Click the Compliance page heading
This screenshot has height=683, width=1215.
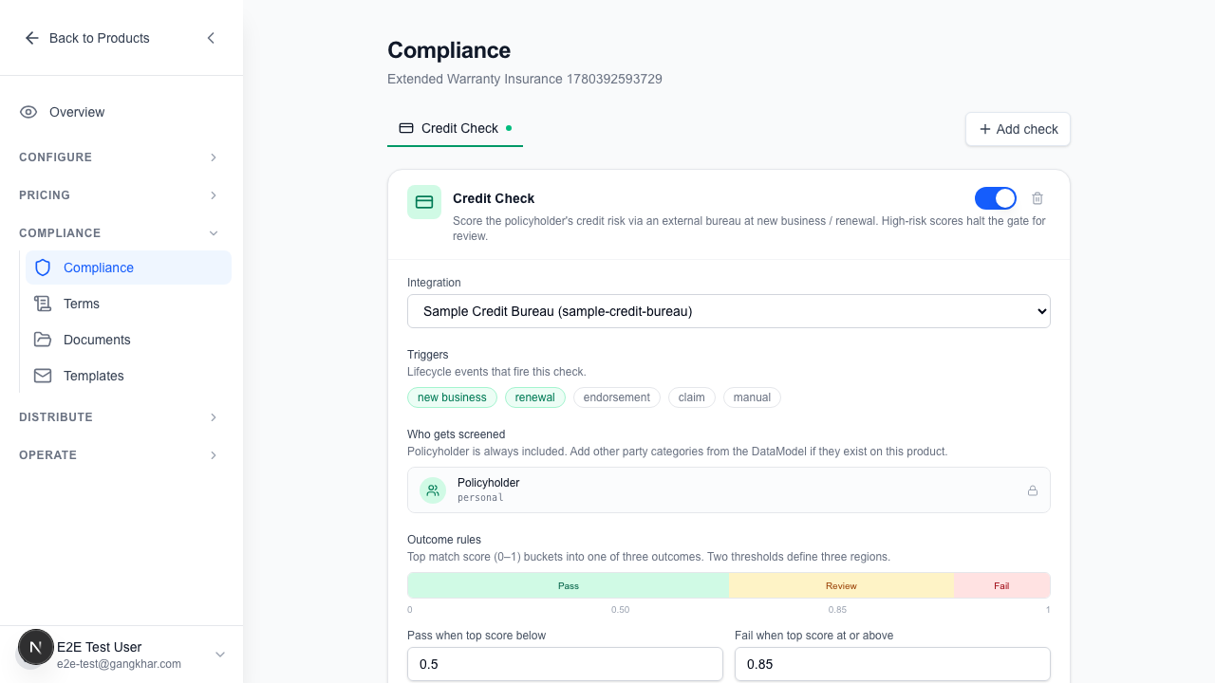[x=449, y=50]
